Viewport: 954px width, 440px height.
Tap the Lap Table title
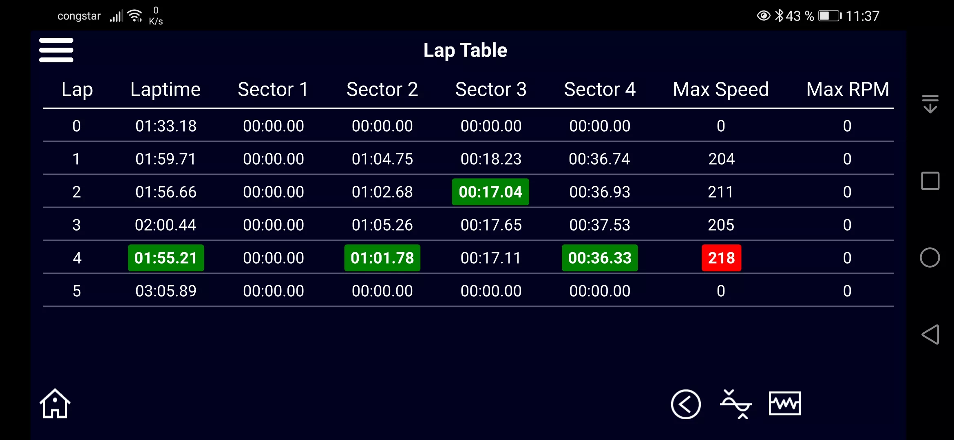tap(465, 51)
